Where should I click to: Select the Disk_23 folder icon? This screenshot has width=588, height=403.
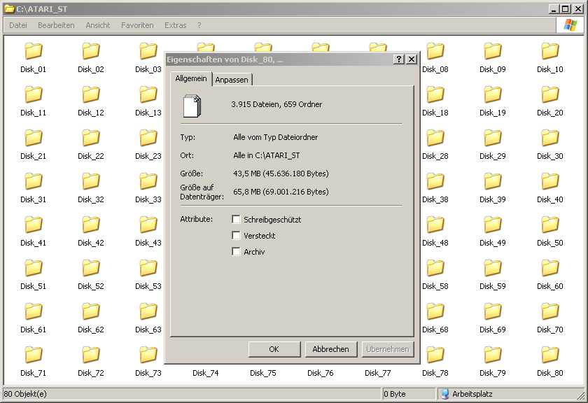coord(148,138)
